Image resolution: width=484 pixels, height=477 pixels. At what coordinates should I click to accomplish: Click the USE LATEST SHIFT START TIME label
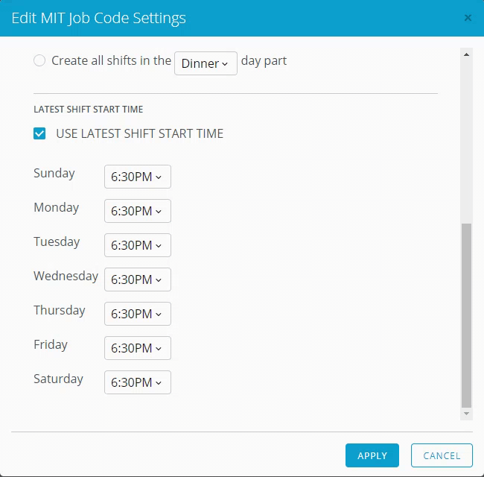coord(139,133)
